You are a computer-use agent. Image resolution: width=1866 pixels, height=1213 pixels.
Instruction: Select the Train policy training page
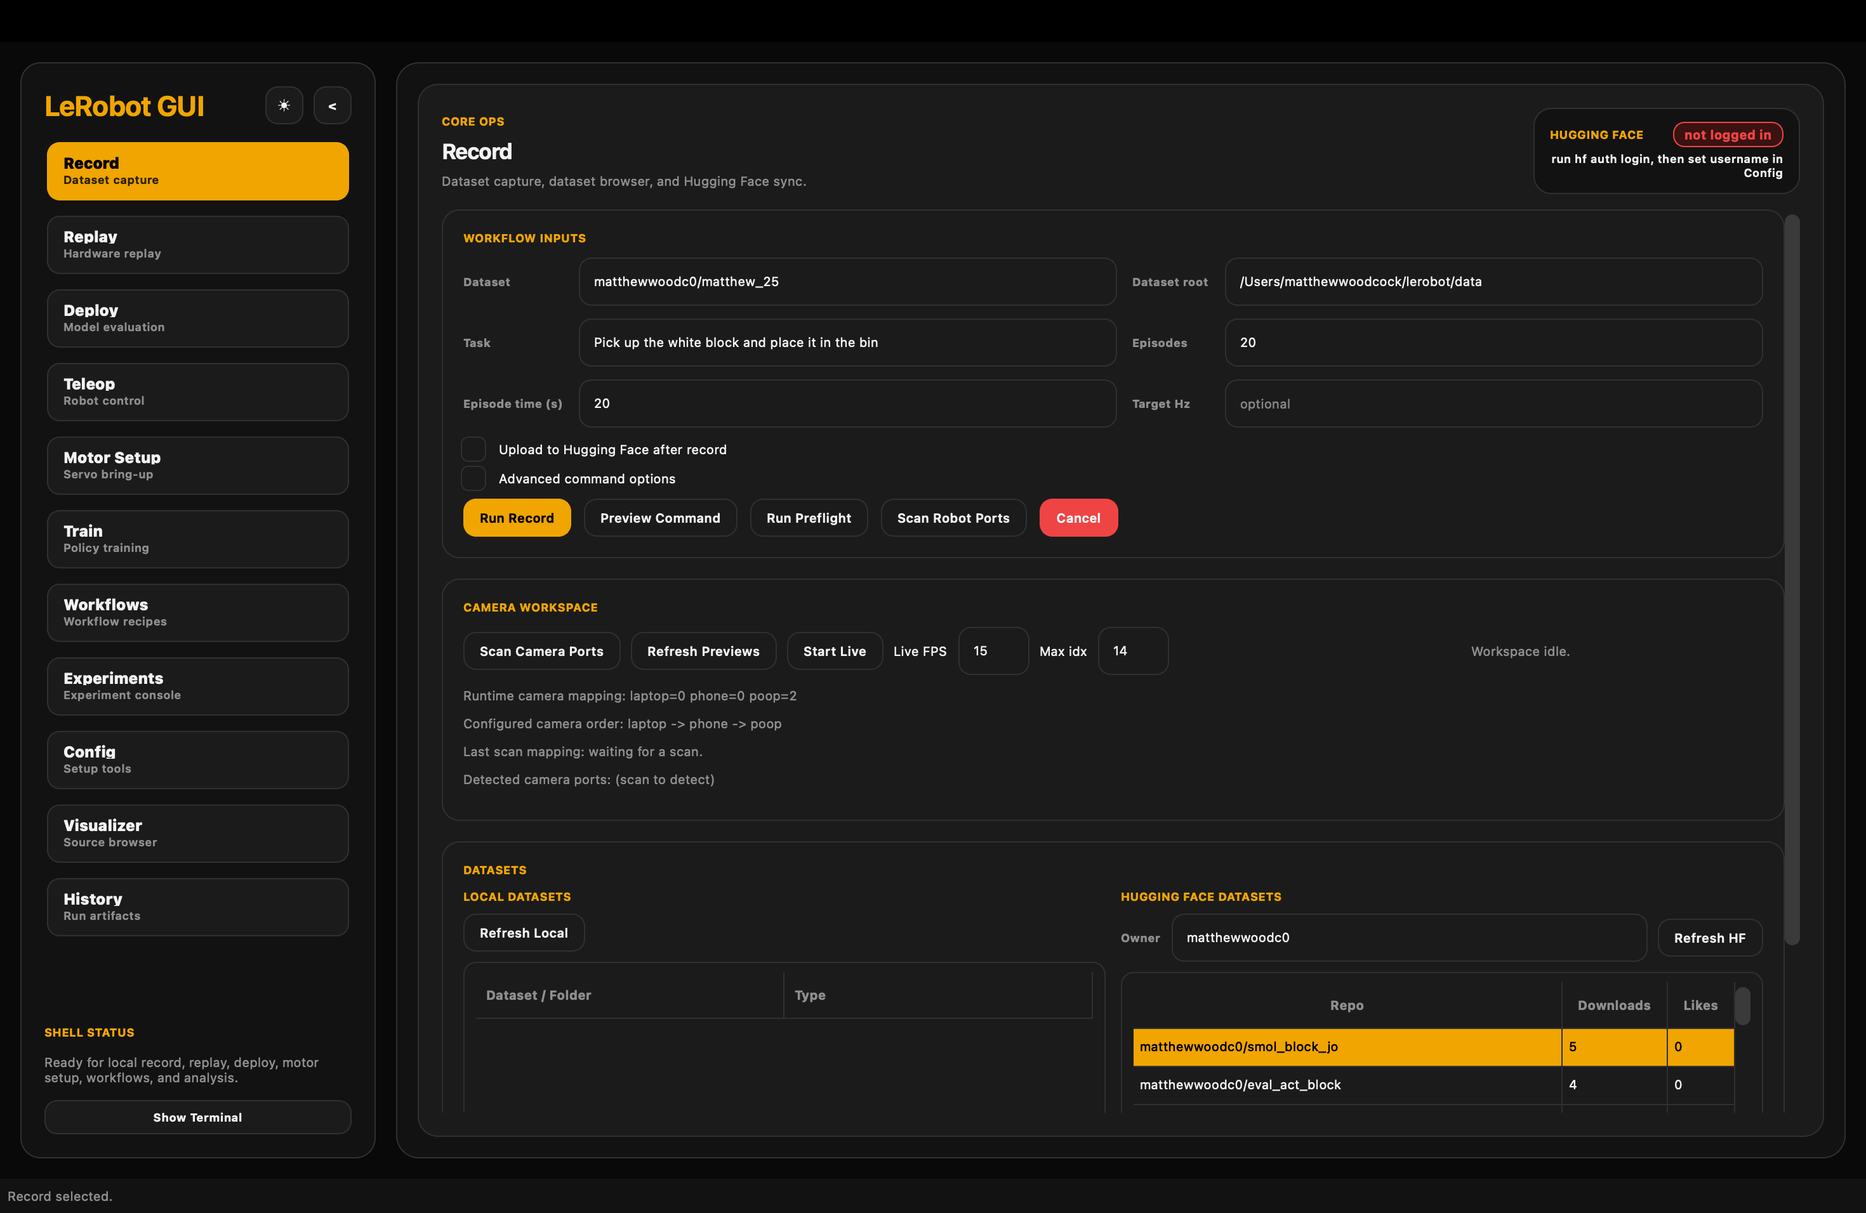click(197, 539)
